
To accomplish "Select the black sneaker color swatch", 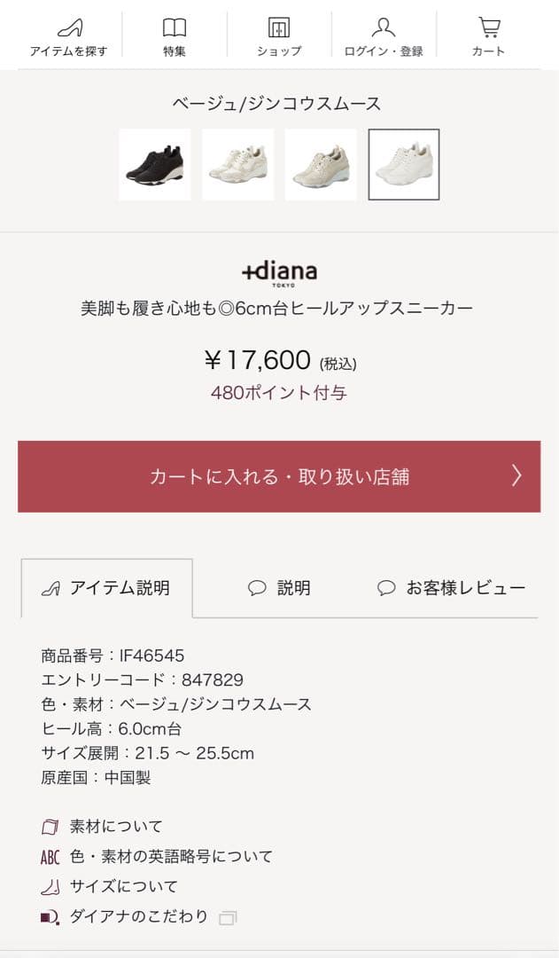I will tap(155, 165).
